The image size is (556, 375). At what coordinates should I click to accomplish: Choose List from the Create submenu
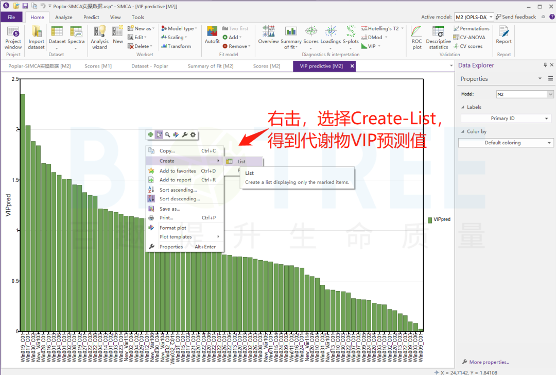[x=241, y=162]
